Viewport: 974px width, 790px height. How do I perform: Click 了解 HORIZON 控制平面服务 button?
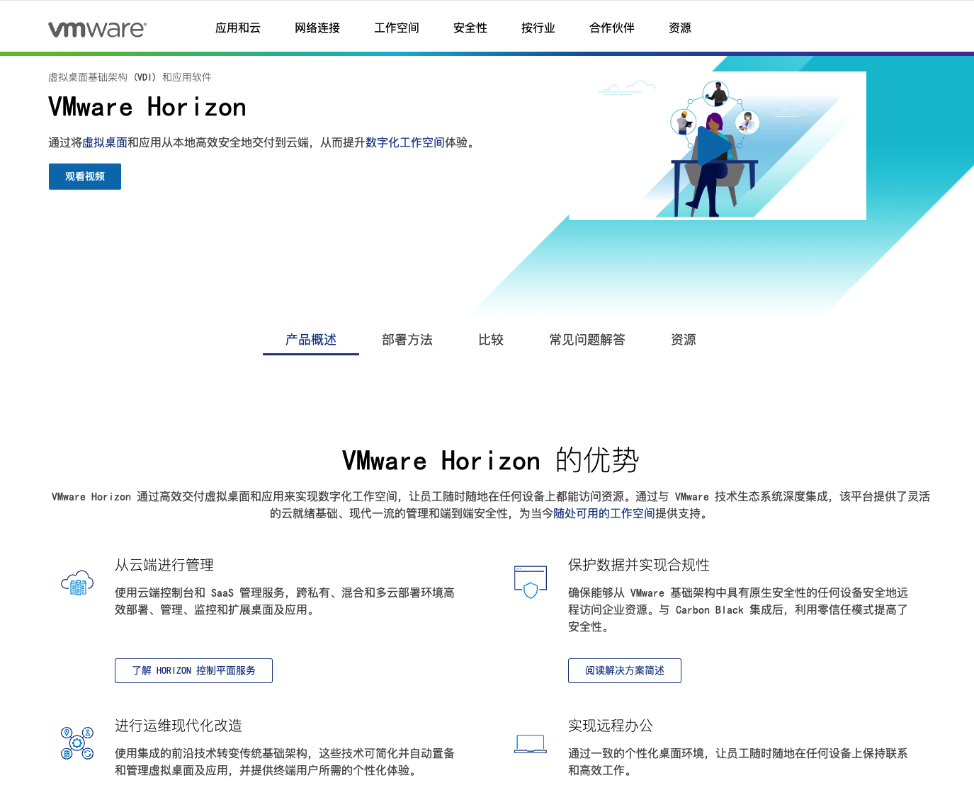pos(193,670)
